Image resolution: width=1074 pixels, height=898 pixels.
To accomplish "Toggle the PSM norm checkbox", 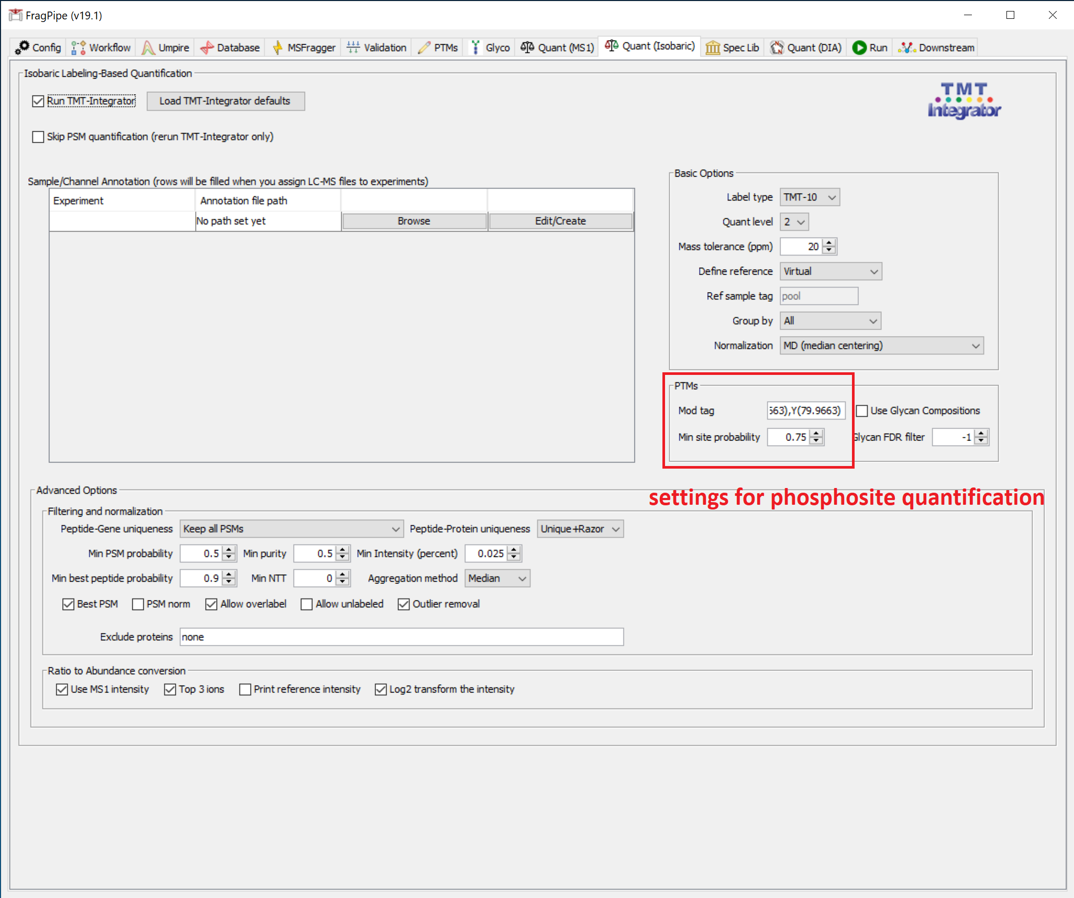I will (x=138, y=604).
